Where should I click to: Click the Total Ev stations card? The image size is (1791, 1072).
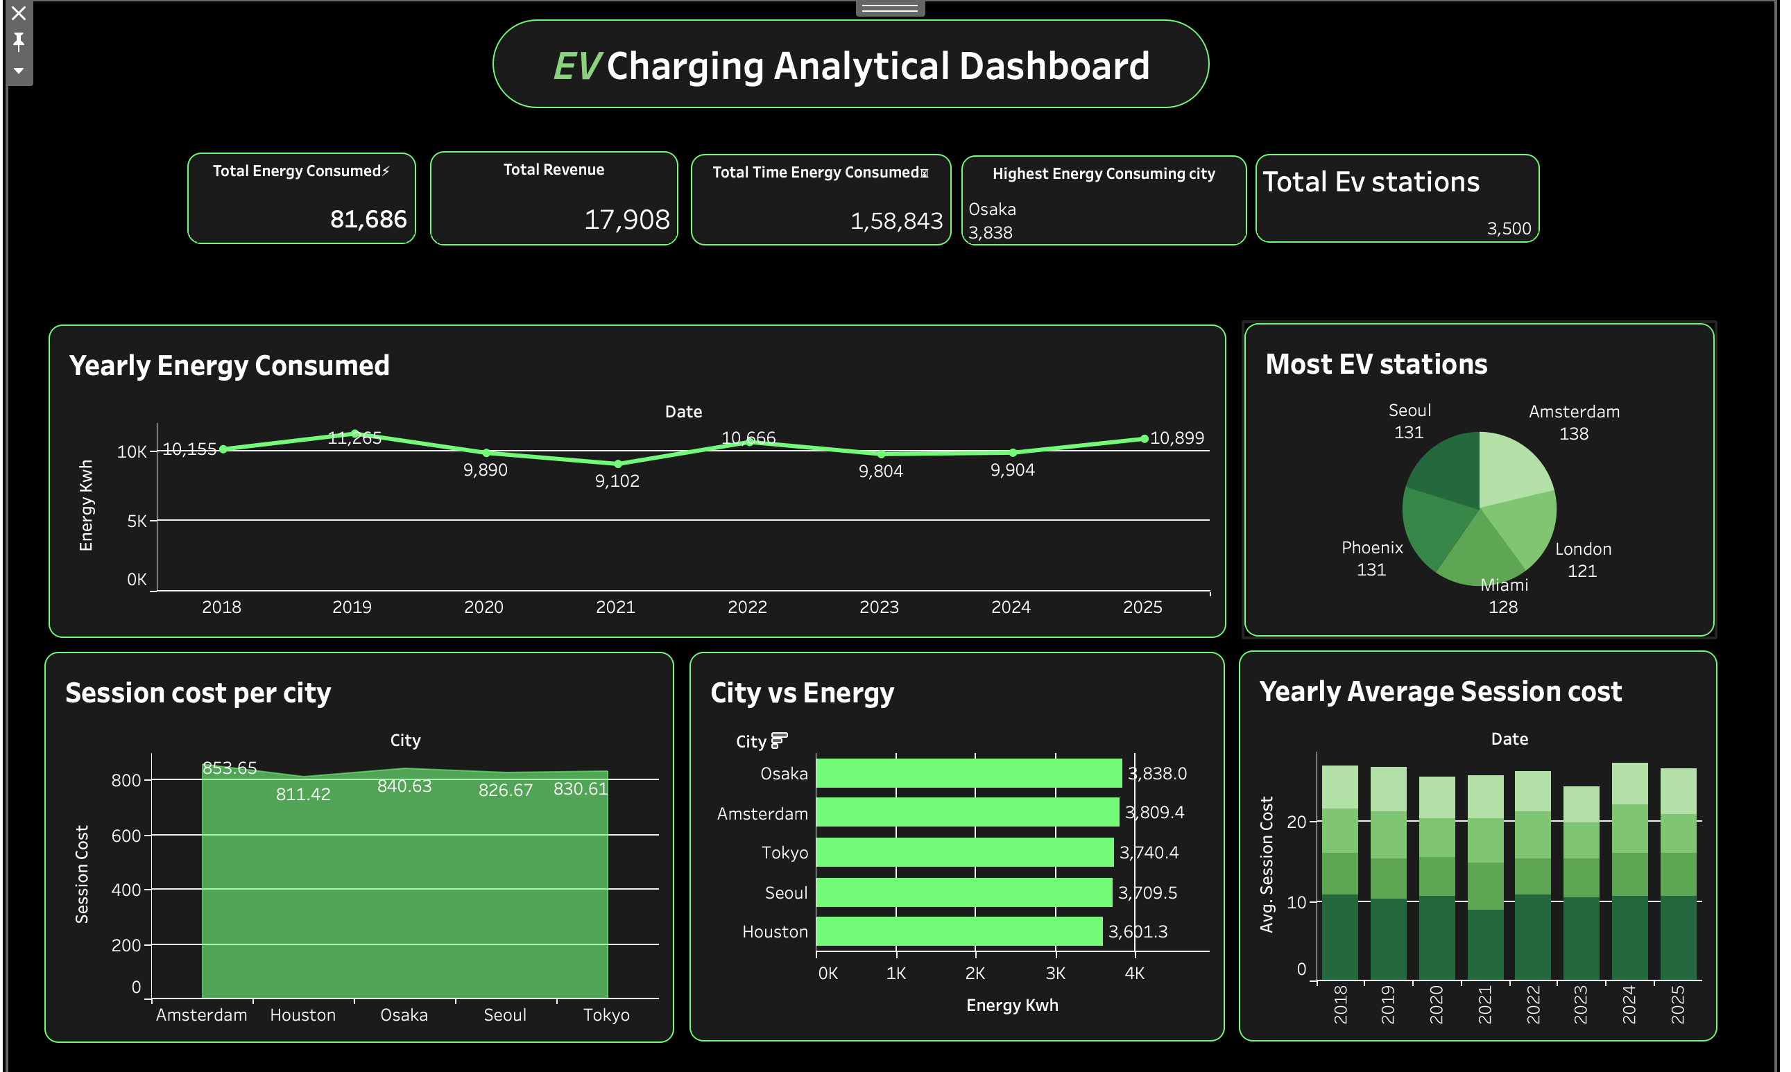pos(1396,198)
